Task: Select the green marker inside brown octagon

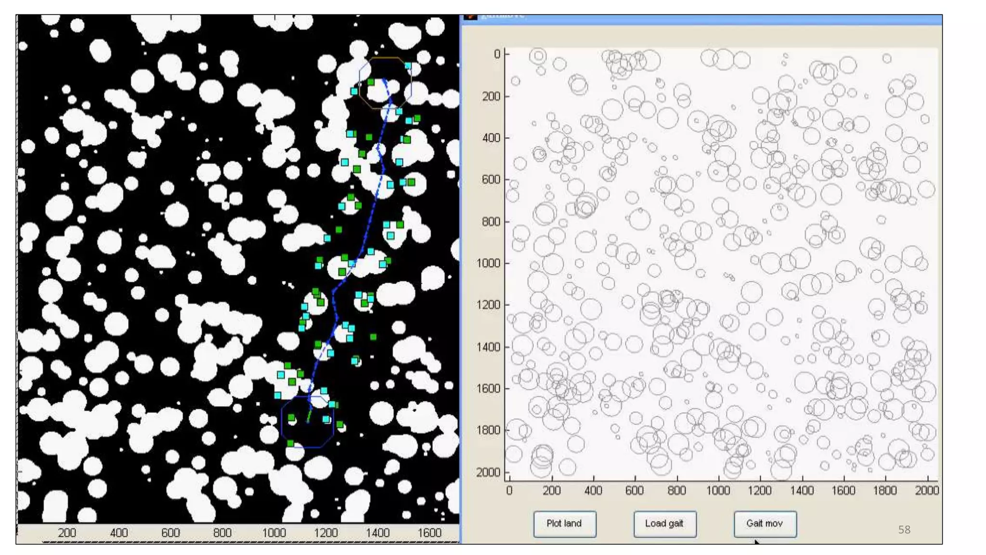Action: coord(371,82)
